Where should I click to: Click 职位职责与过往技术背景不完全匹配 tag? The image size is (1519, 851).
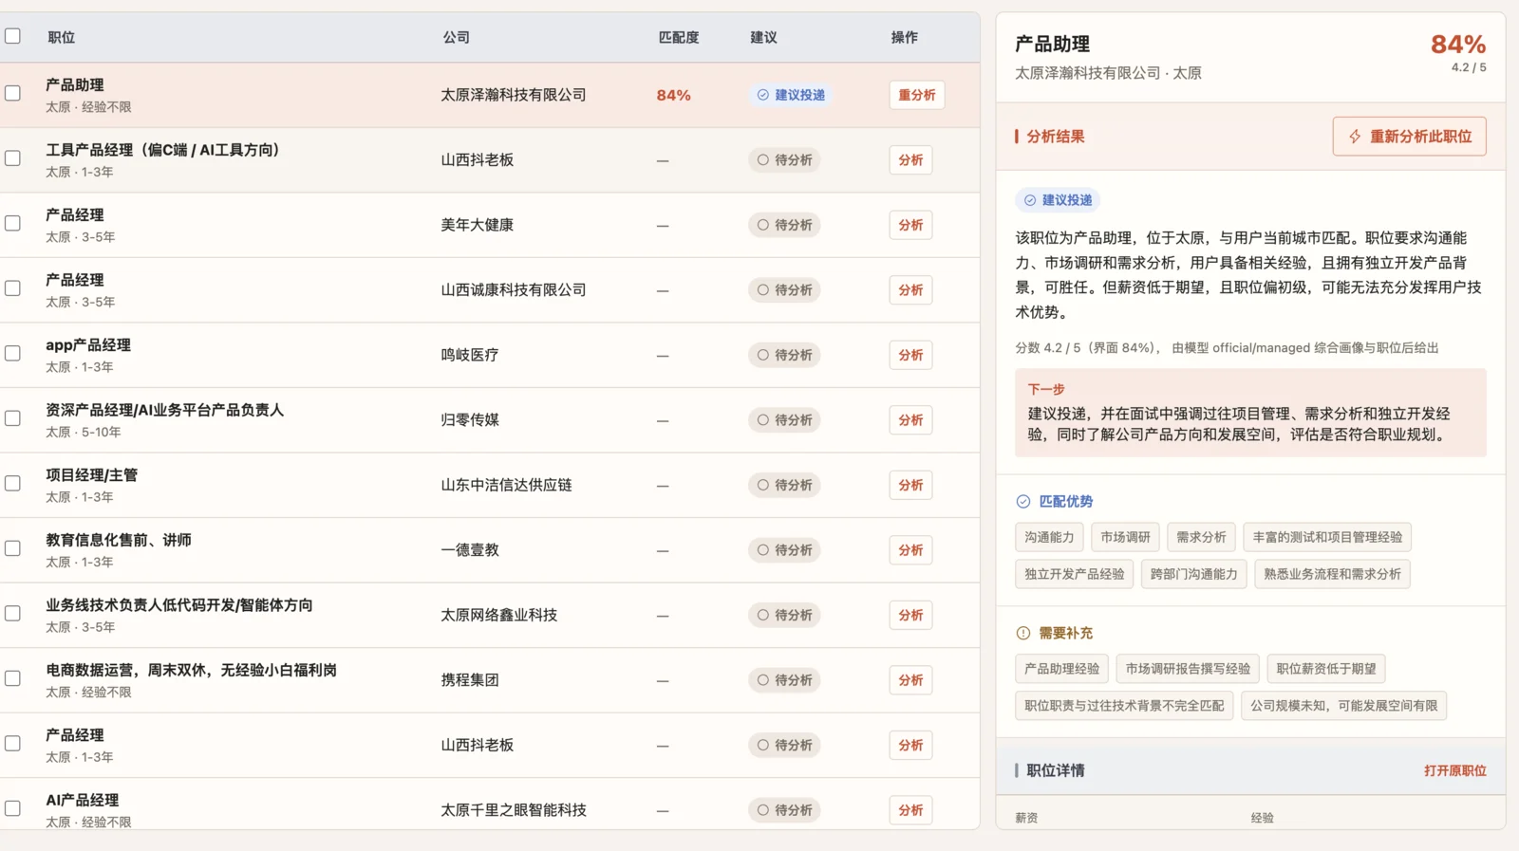point(1124,706)
